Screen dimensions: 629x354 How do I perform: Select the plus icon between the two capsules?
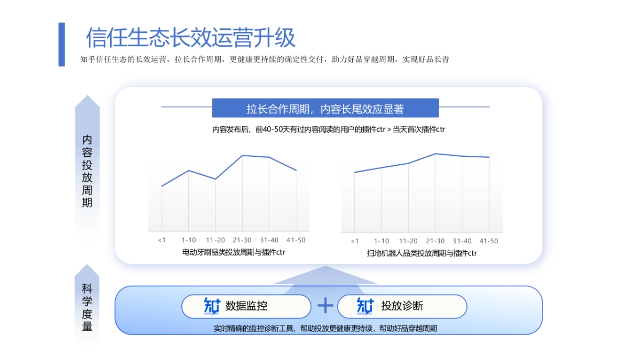(326, 306)
